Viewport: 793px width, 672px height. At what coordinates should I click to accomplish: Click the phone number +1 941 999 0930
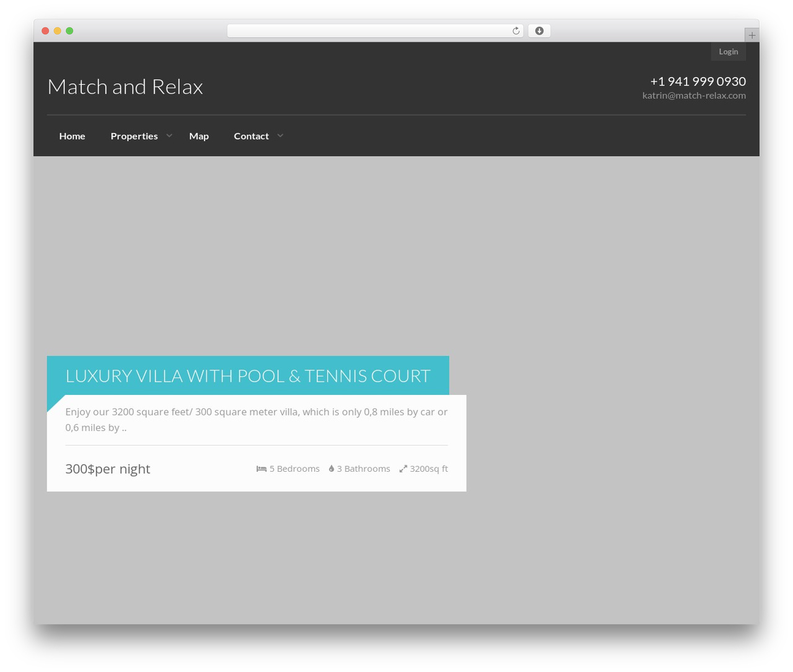[x=698, y=81]
